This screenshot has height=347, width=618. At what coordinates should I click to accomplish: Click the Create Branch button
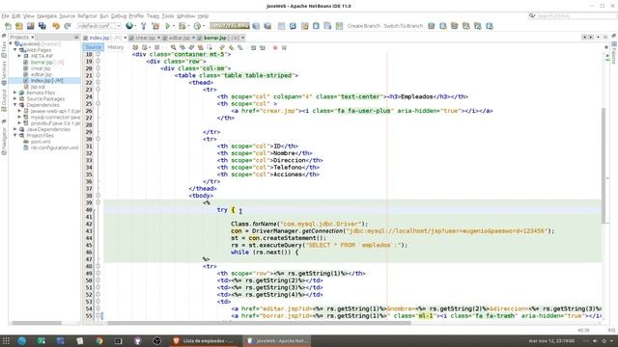pos(363,26)
